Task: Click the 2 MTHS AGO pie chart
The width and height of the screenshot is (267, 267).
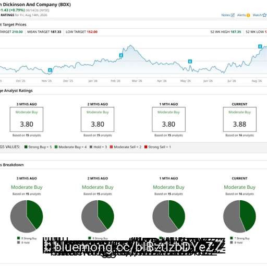Action: [x=98, y=216]
